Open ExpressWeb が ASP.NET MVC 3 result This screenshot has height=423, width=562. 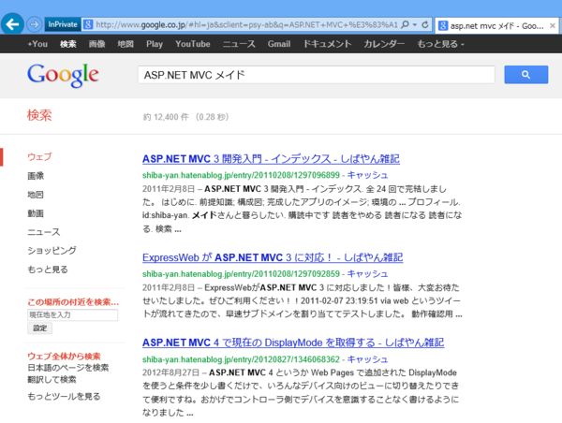click(273, 257)
